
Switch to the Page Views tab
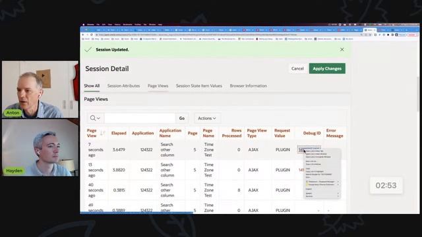click(x=158, y=86)
